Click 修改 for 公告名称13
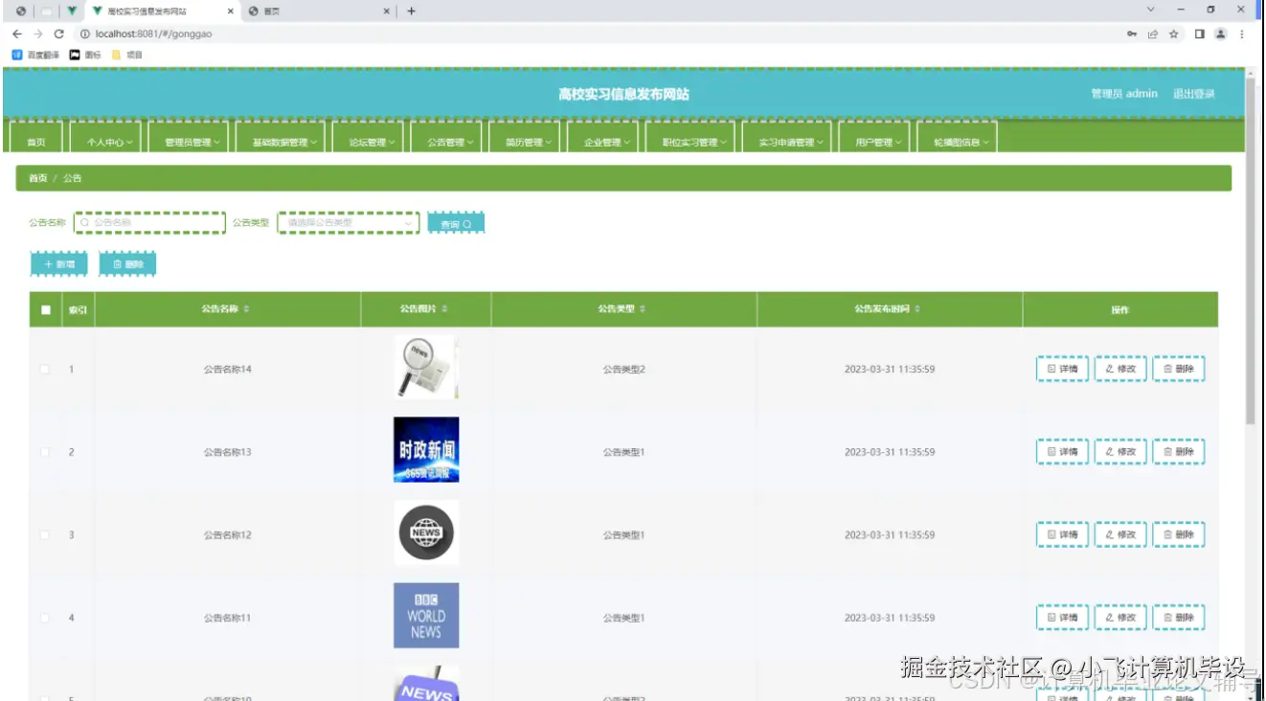Screen dimensions: 1266x701 coord(1120,452)
